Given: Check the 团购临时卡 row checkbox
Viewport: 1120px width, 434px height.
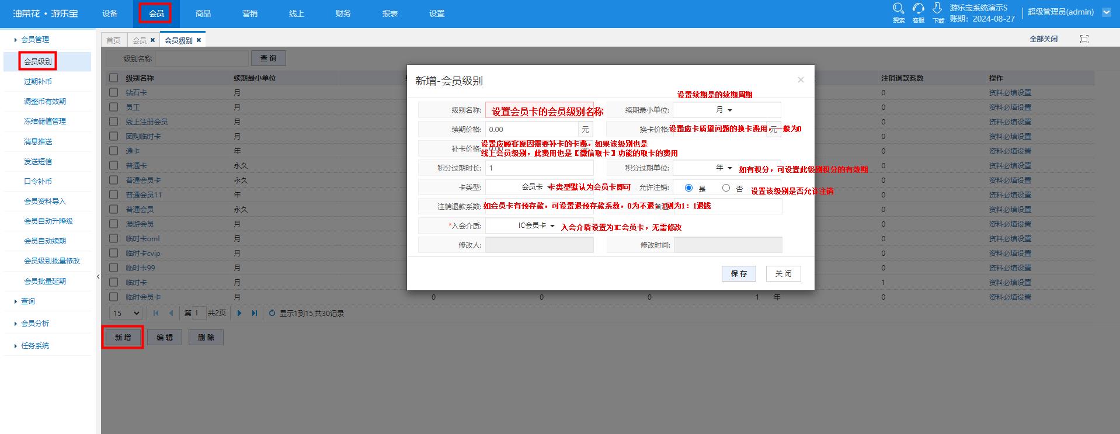Looking at the screenshot, I should click(x=114, y=136).
